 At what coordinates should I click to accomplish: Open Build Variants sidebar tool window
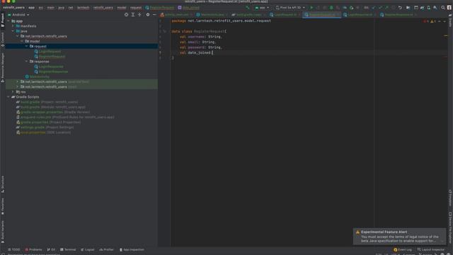[3, 232]
